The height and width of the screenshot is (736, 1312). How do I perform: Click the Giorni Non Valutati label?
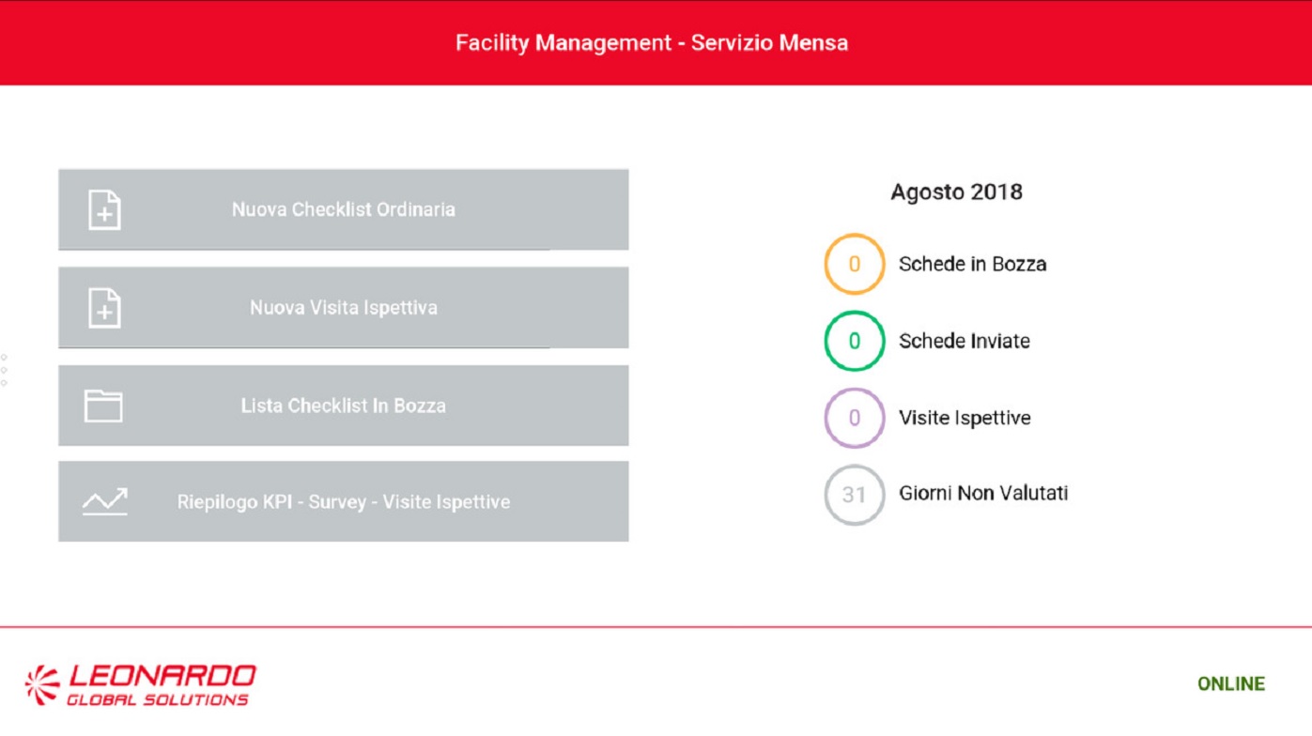(x=983, y=493)
